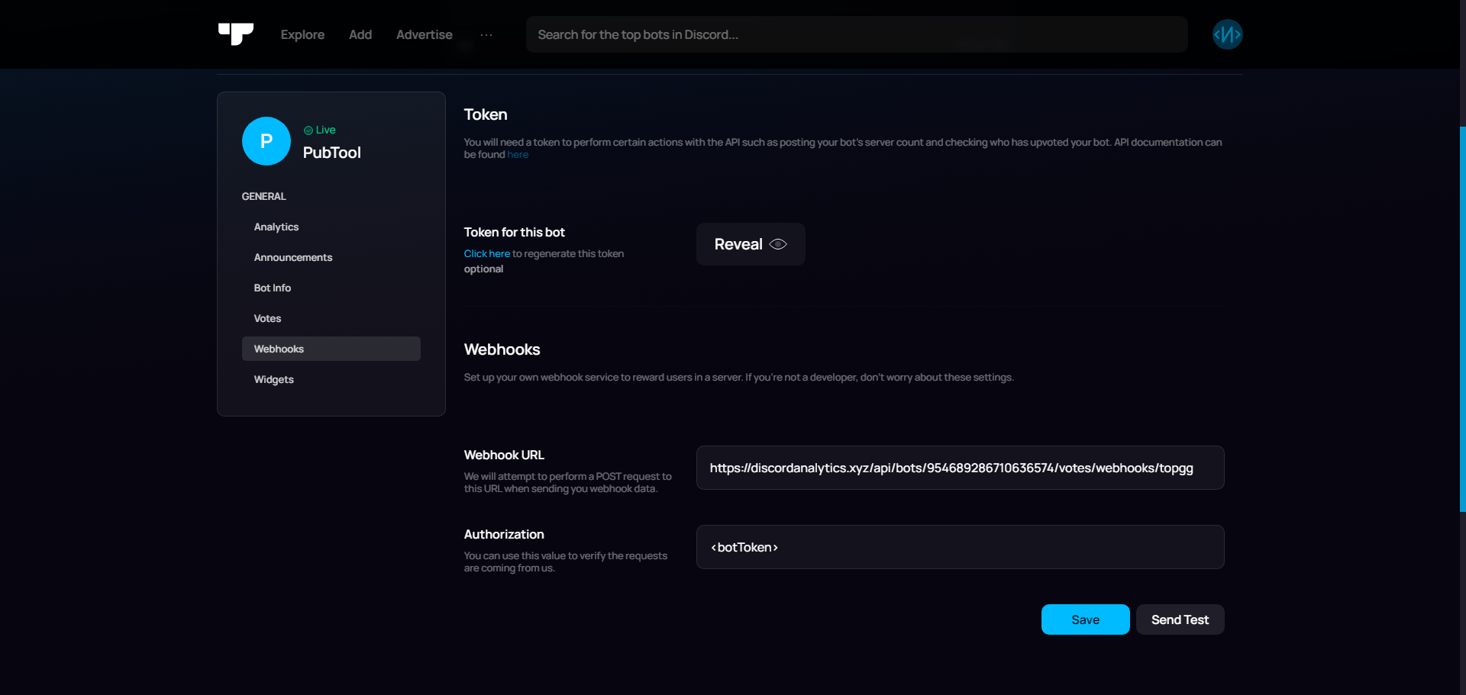Image resolution: width=1466 pixels, height=695 pixels.
Task: Expand the three-dots navigation menu
Action: (x=486, y=35)
